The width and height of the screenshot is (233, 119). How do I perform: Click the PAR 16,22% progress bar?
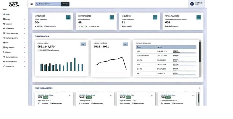(184, 66)
